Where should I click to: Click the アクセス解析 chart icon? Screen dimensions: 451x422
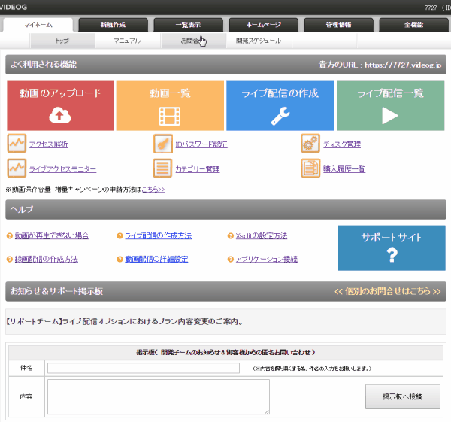pyautogui.click(x=16, y=144)
